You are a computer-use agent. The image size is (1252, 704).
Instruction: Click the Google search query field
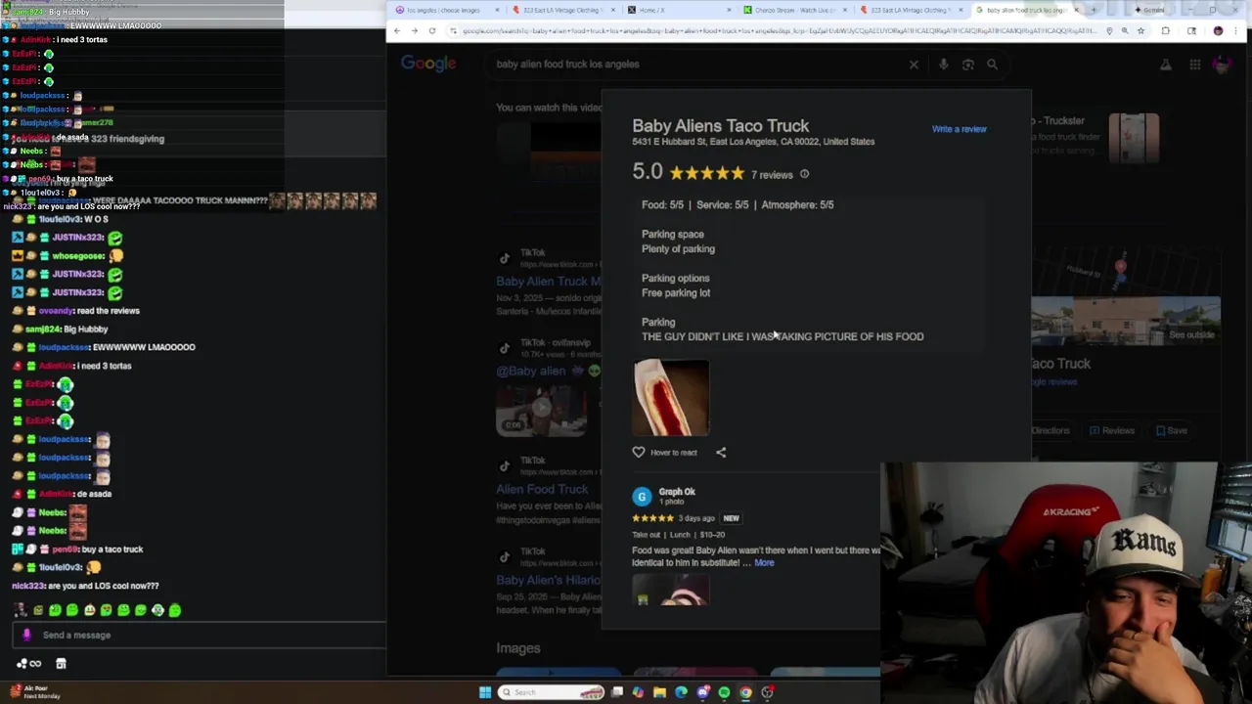point(694,65)
